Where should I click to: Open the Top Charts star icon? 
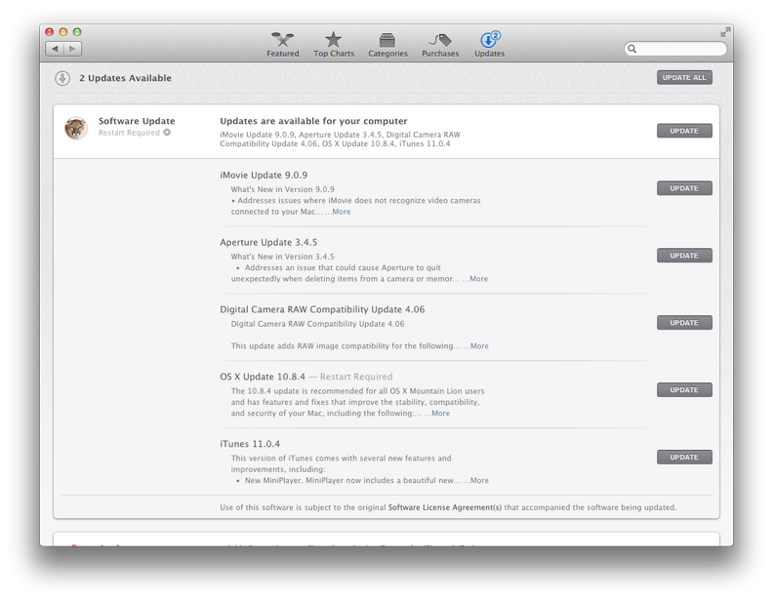point(333,39)
